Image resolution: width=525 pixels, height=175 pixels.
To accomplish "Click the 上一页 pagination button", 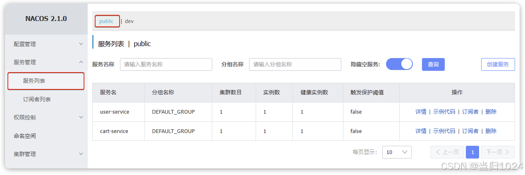I will (447, 152).
